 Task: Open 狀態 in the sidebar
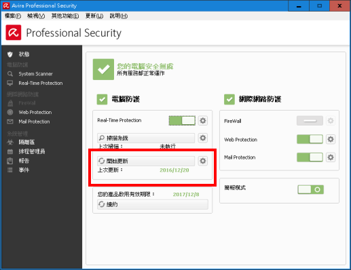pyautogui.click(x=24, y=54)
